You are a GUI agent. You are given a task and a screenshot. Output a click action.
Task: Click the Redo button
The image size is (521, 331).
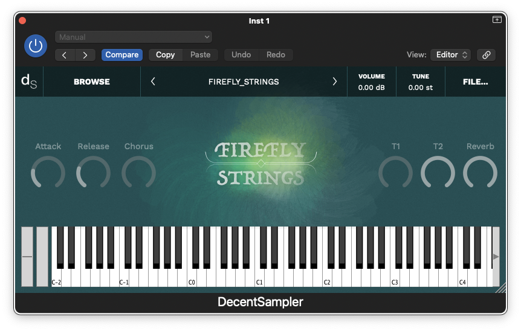(276, 55)
